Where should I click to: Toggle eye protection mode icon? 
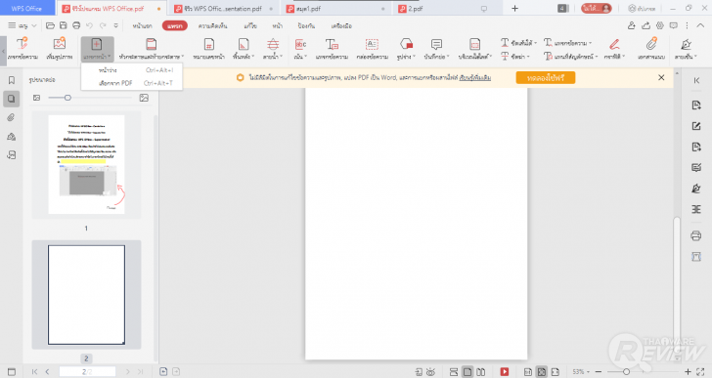pos(431,372)
